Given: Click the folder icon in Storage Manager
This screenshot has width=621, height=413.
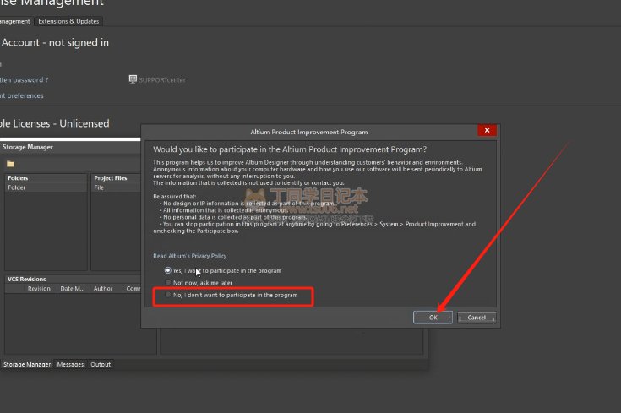Looking at the screenshot, I should 10,163.
